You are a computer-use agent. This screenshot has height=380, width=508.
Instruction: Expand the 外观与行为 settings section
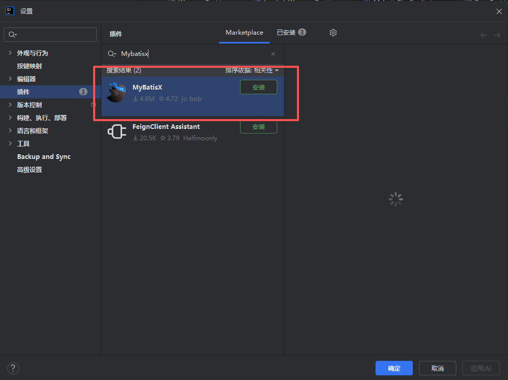pos(10,53)
